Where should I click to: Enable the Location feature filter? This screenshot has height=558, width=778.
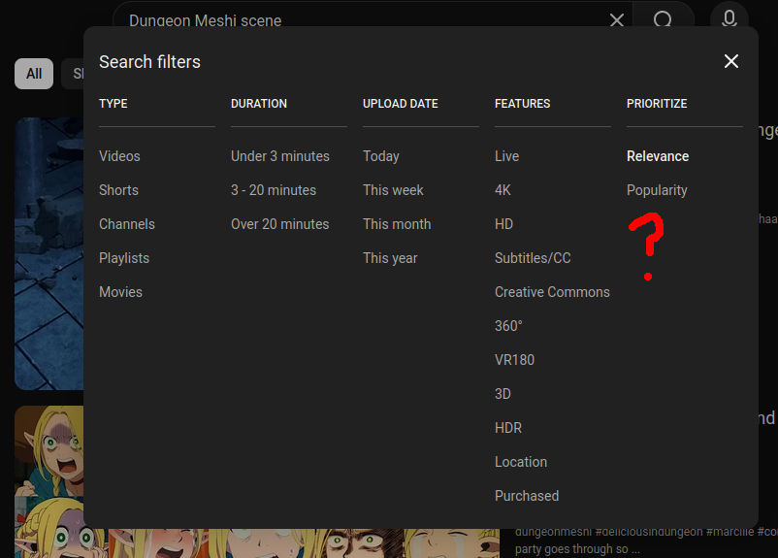pyautogui.click(x=521, y=462)
